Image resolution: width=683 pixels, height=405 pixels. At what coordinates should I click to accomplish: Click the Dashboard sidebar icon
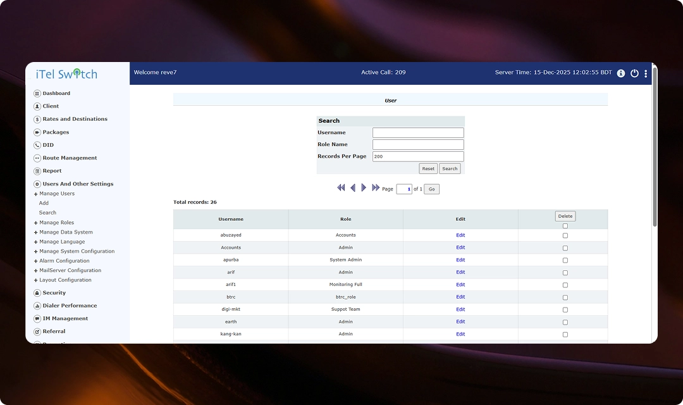coord(37,94)
